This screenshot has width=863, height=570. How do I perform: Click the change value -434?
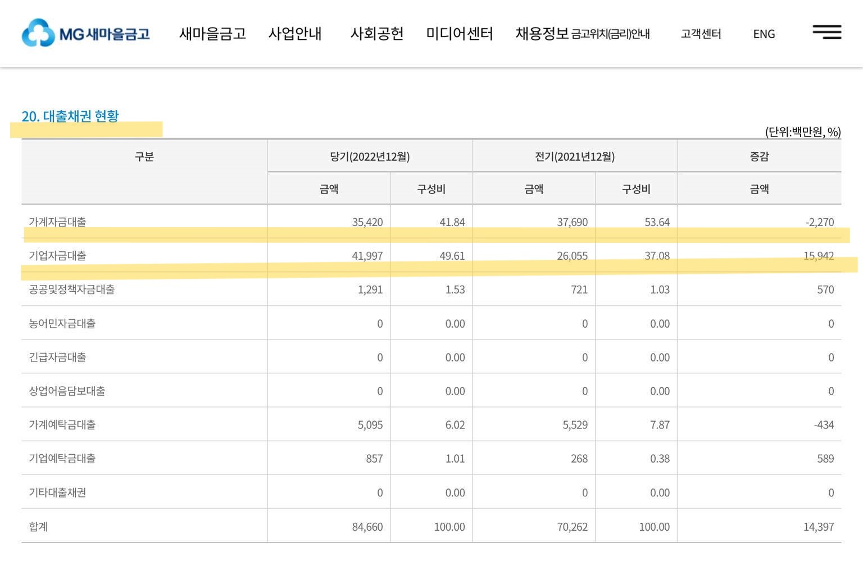point(824,426)
